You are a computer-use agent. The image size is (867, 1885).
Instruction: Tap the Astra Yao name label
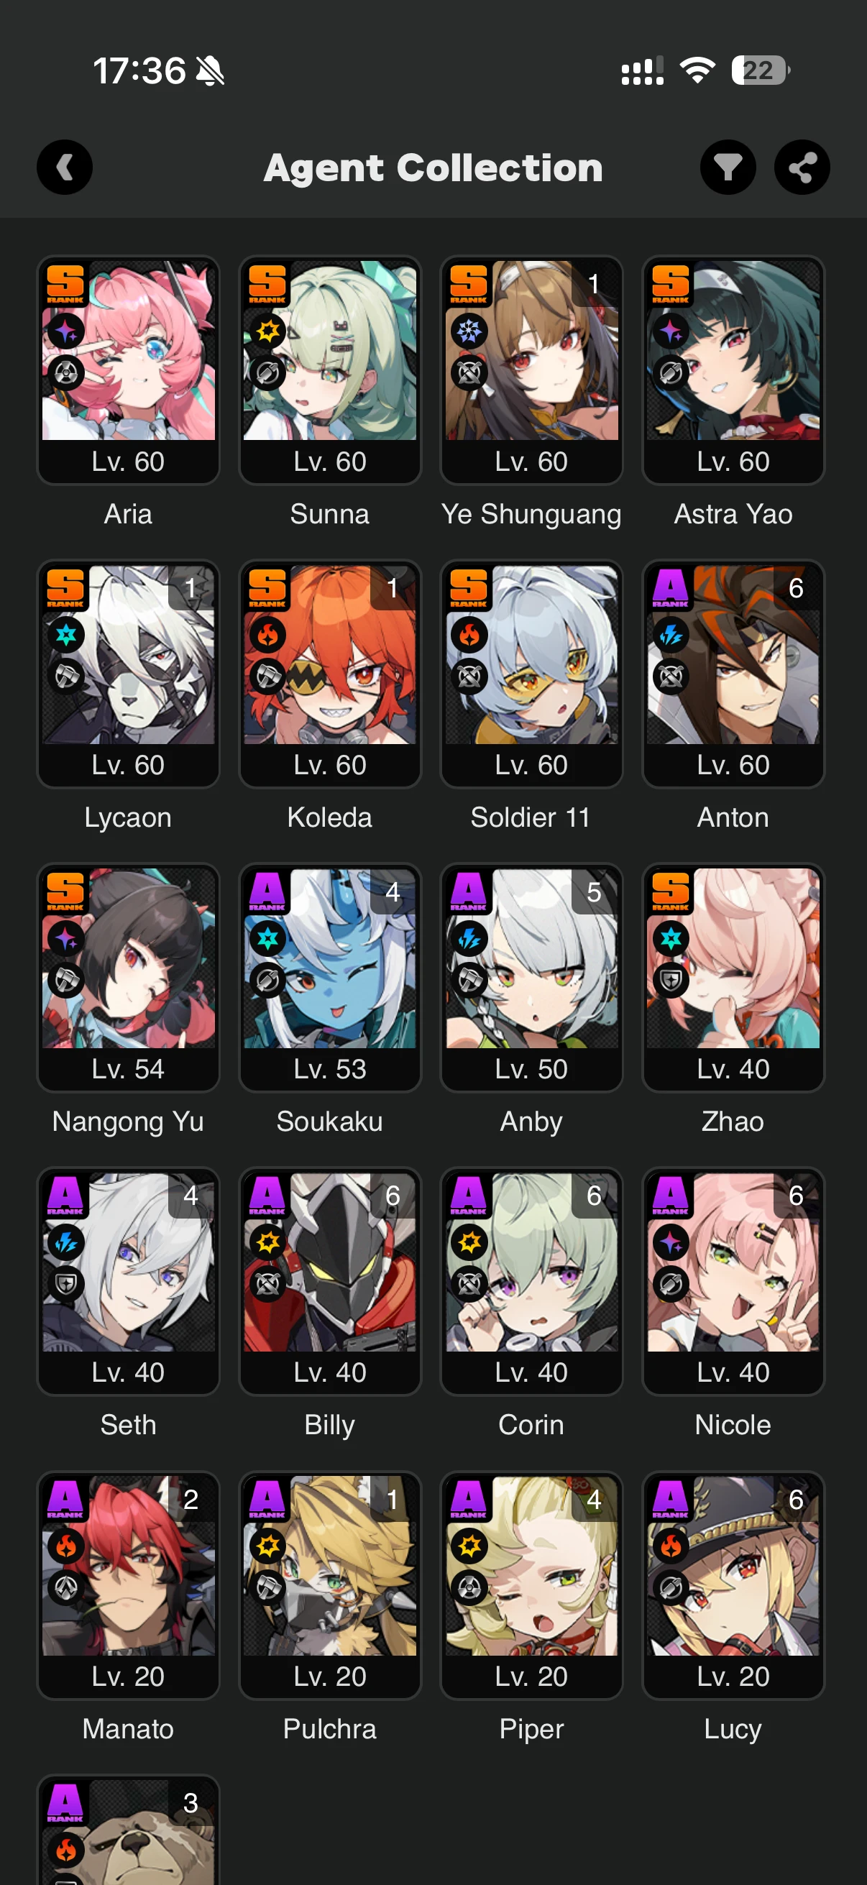[x=733, y=515]
